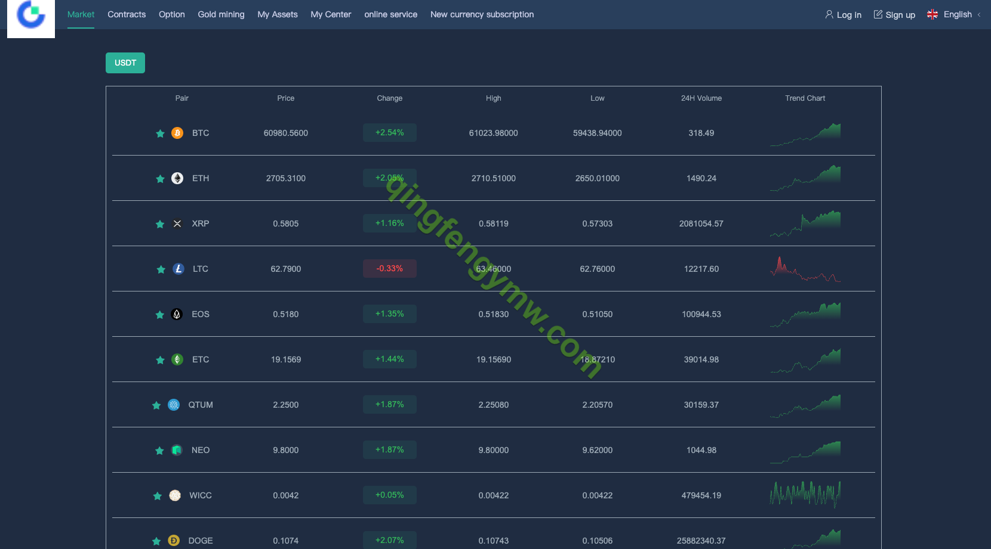This screenshot has height=549, width=991.
Task: Open the Market tab
Action: point(81,14)
